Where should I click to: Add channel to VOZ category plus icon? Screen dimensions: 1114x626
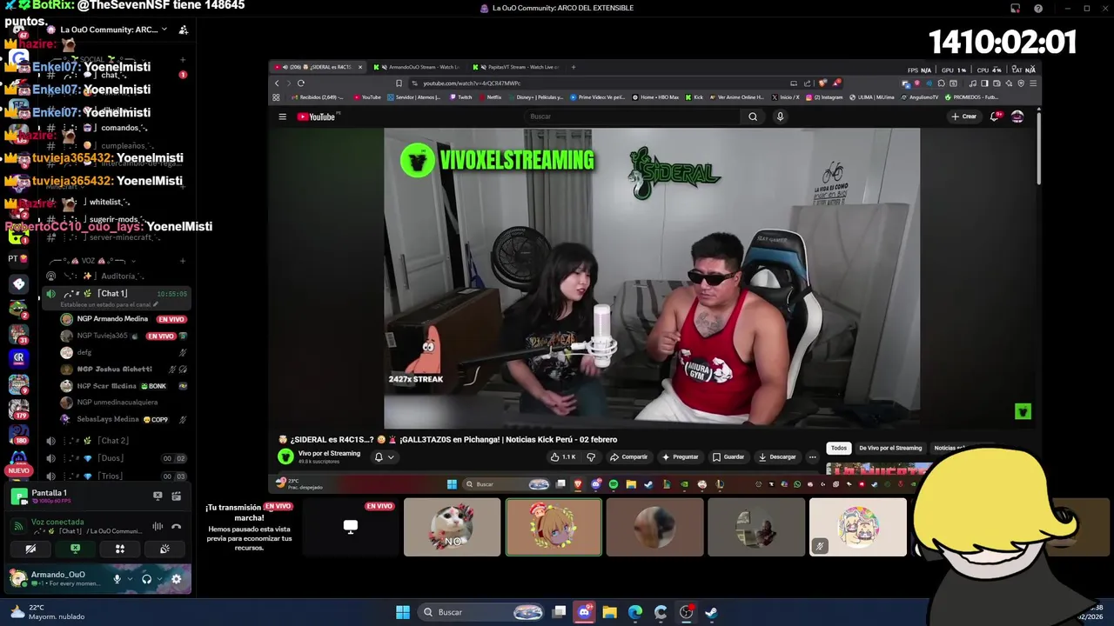coord(183,260)
